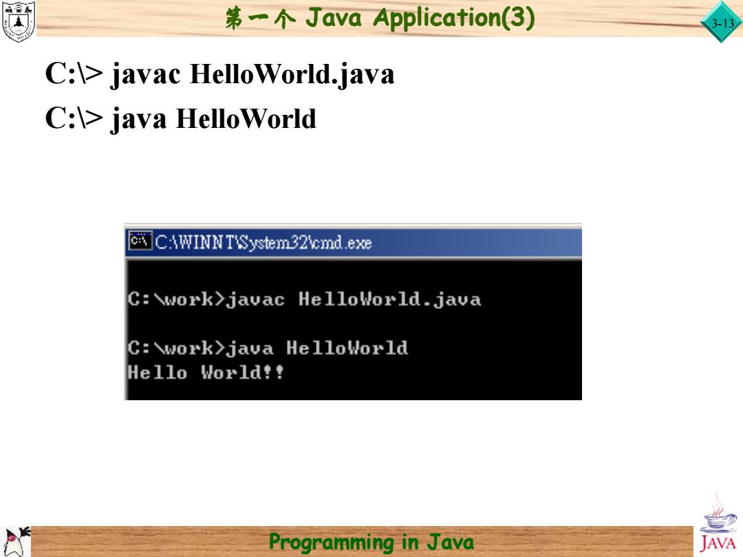Click the console output 'Hello World!!'

click(206, 372)
